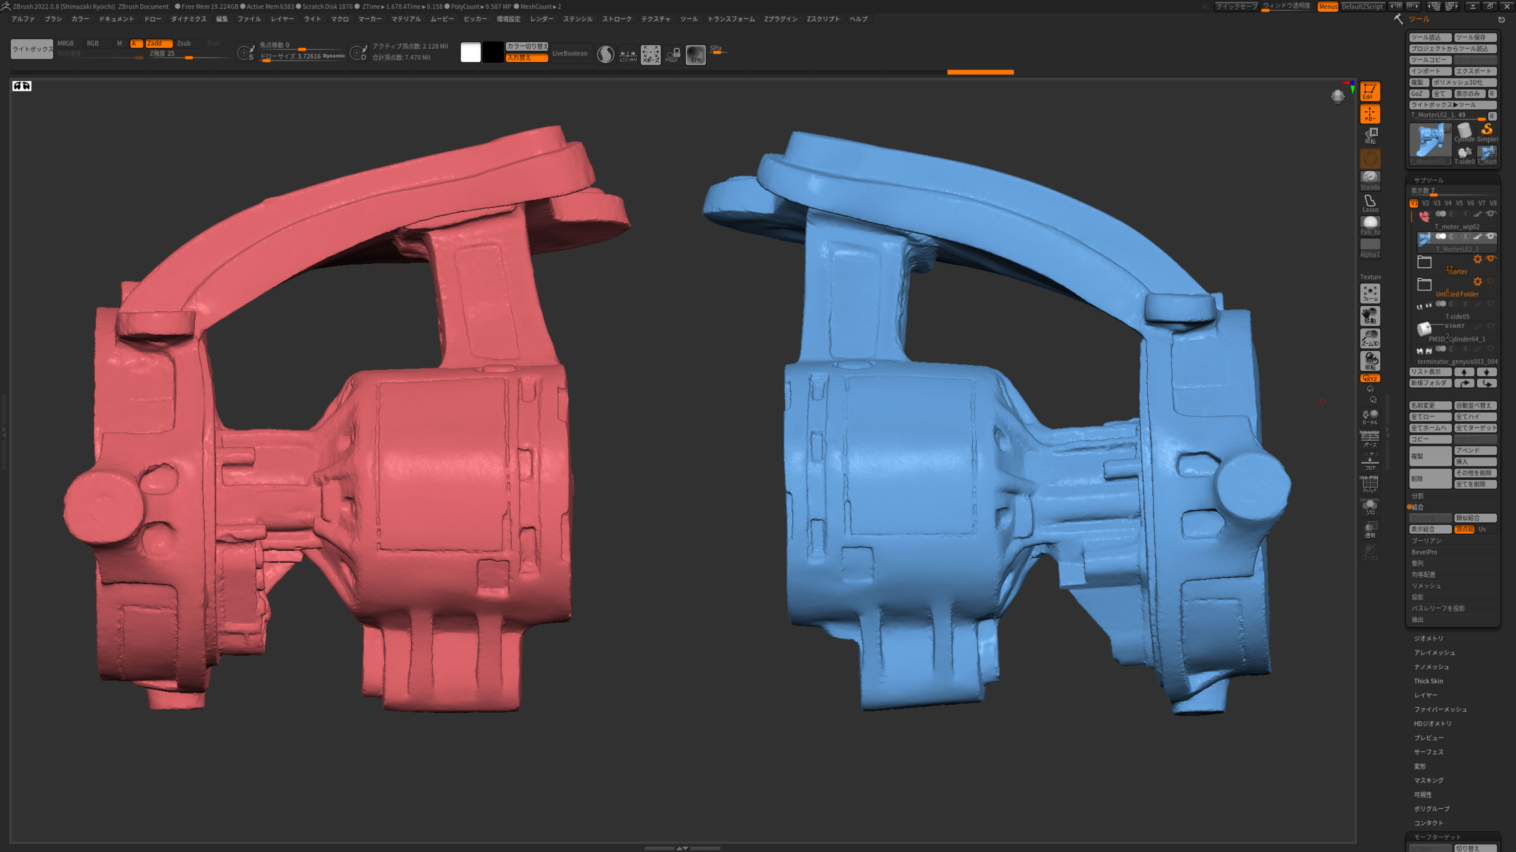Toggle the Floor grid icon
Viewport: 1516px width, 852px height.
pos(1370,461)
